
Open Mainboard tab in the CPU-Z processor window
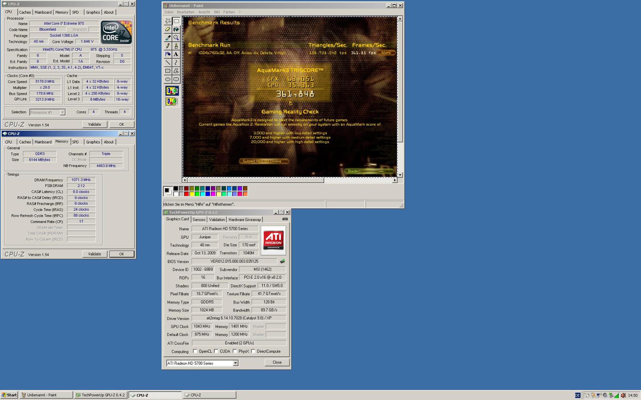[43, 12]
